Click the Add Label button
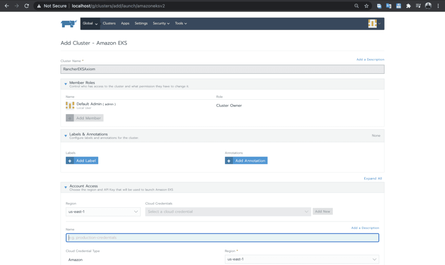 (82, 160)
